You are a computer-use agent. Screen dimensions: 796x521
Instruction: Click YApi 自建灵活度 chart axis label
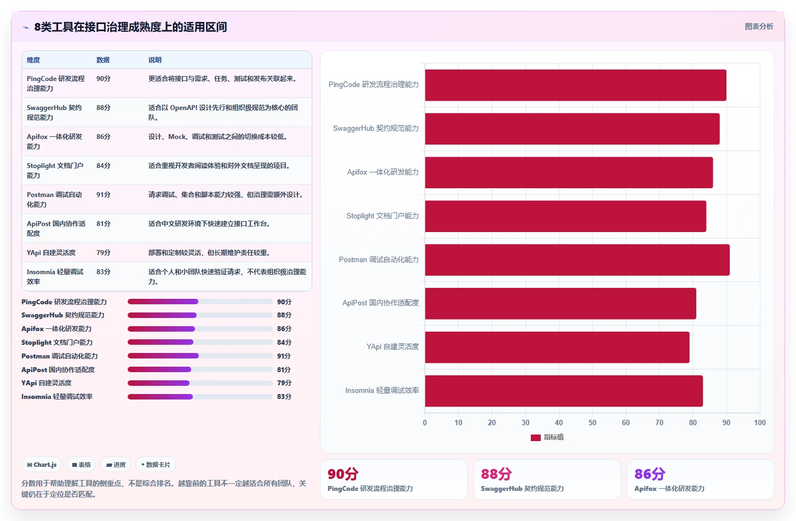click(x=393, y=347)
